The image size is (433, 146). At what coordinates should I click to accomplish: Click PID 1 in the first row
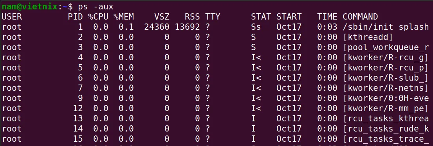click(80, 27)
